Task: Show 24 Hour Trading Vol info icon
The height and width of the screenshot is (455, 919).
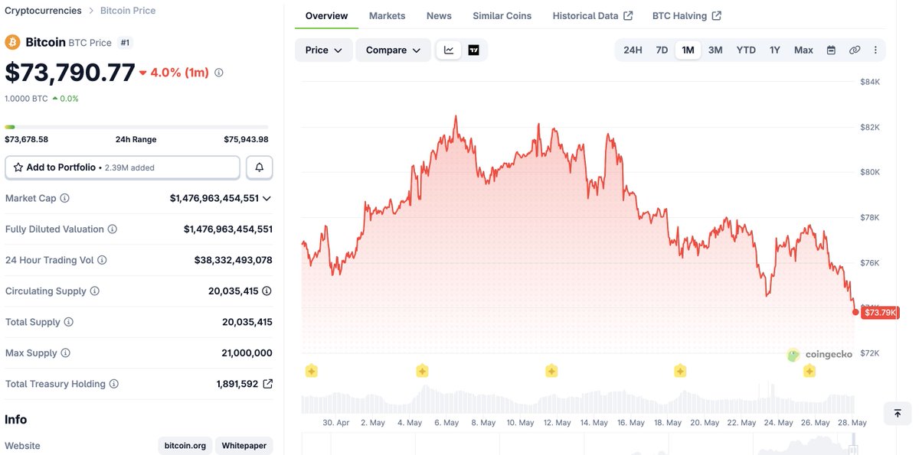Action: pos(102,260)
